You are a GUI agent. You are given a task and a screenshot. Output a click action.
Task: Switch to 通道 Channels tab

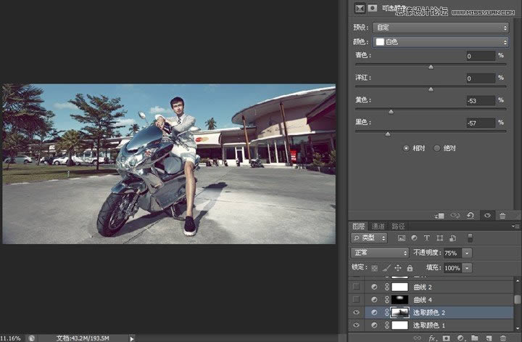coord(378,227)
